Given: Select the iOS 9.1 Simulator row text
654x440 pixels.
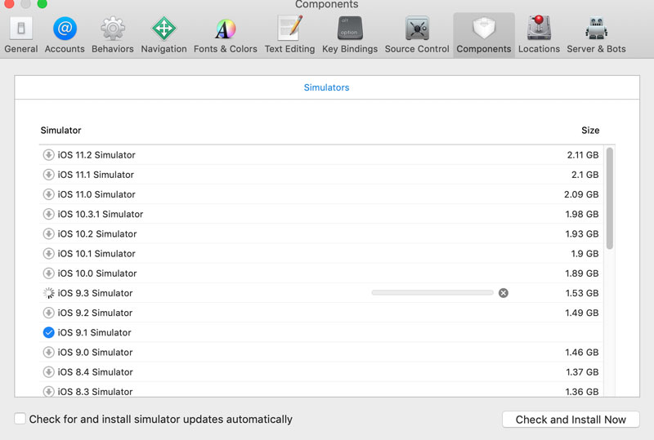Looking at the screenshot, I should (94, 332).
